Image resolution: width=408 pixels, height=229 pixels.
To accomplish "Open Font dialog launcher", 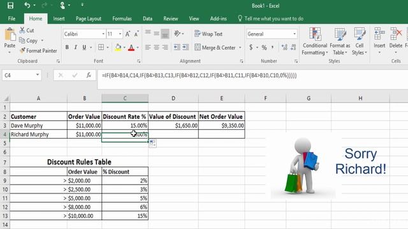I will [139, 61].
